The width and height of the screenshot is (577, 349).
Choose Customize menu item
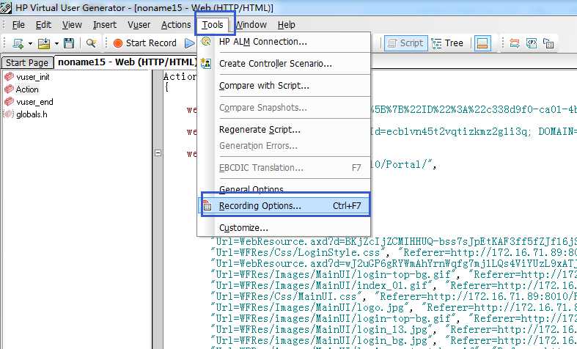point(284,228)
